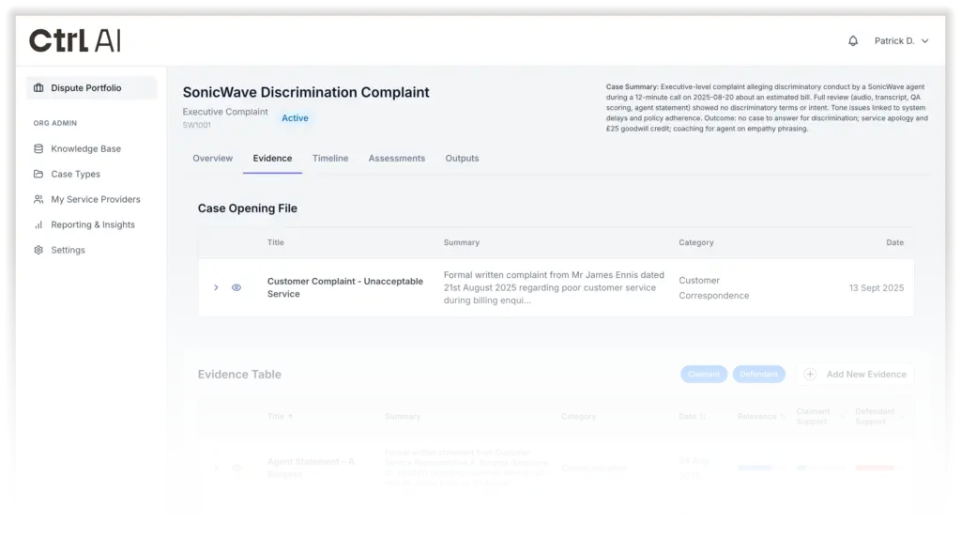Click the Reporting & Insights chart icon
Viewport: 961px width, 539px height.
[38, 224]
